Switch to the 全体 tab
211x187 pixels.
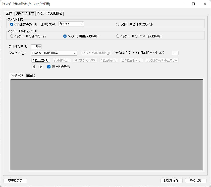tap(9, 13)
